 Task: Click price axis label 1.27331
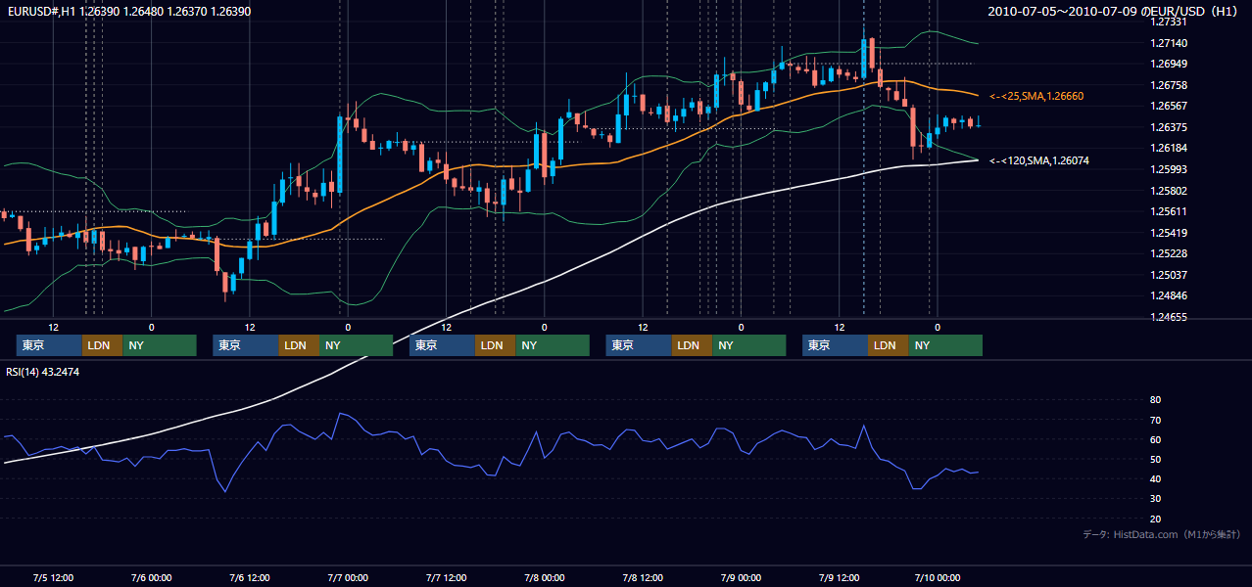tap(1171, 22)
